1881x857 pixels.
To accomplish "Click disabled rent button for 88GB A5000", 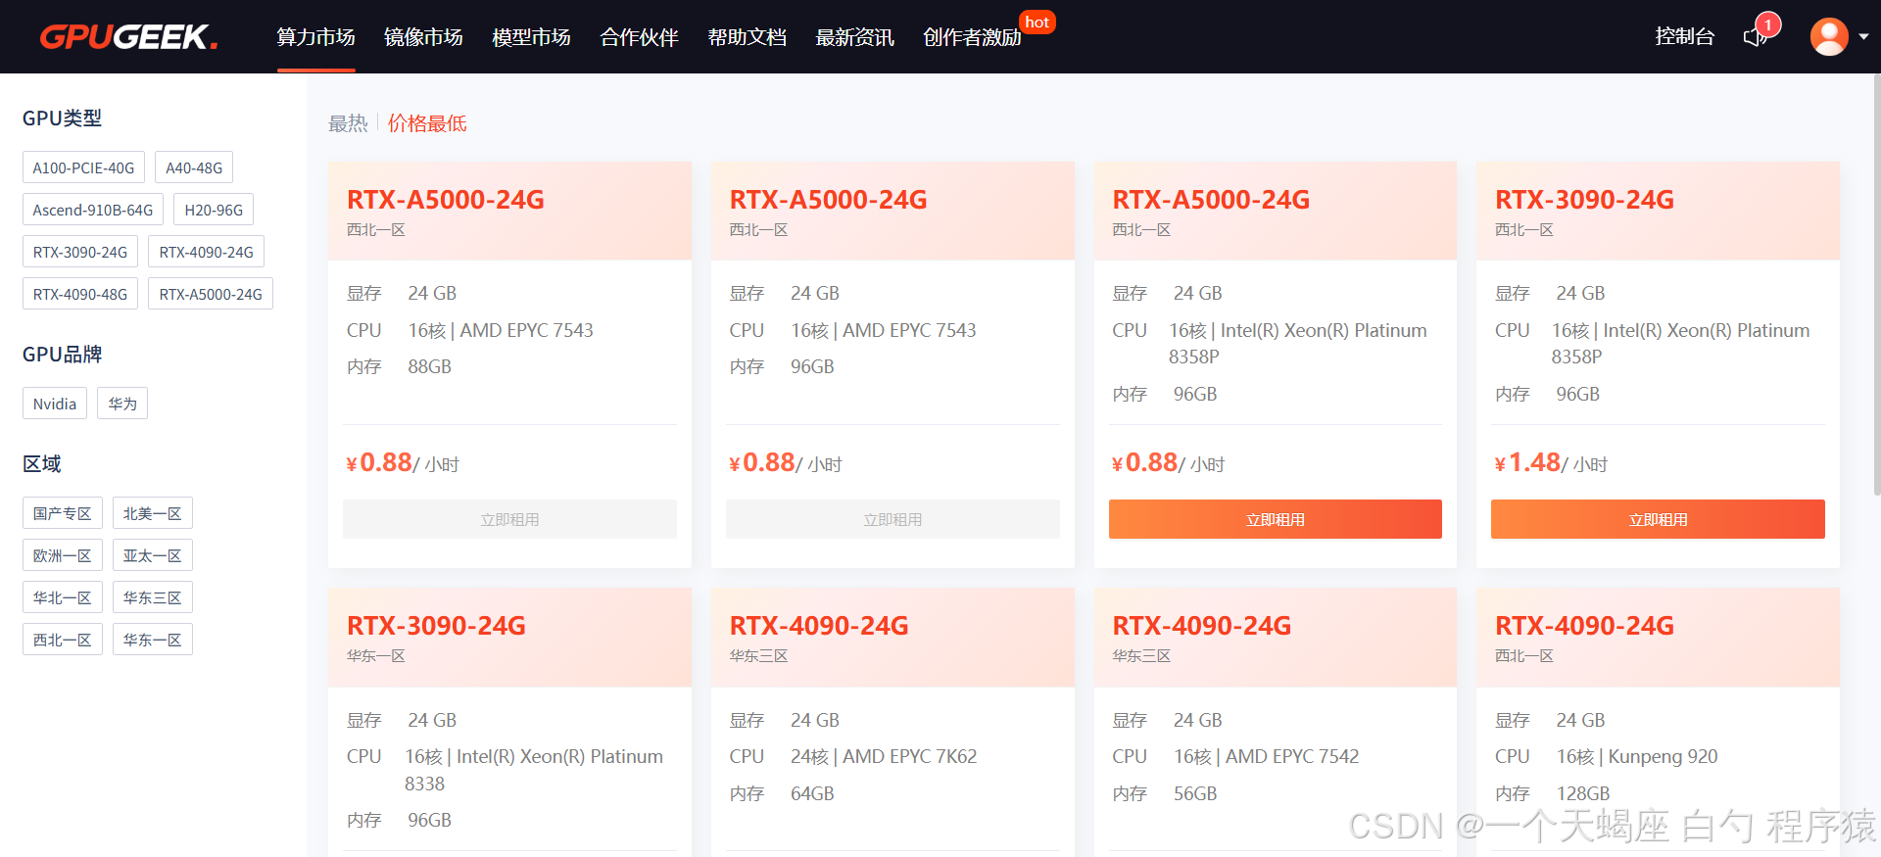I will (509, 519).
